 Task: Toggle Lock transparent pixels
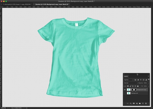click(128, 86)
